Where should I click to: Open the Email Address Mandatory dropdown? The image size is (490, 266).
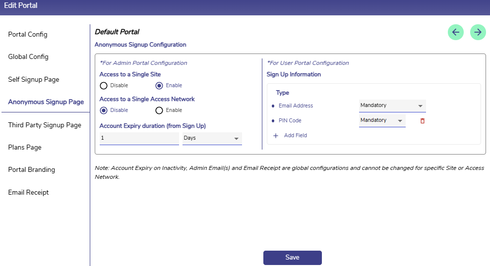click(x=392, y=106)
